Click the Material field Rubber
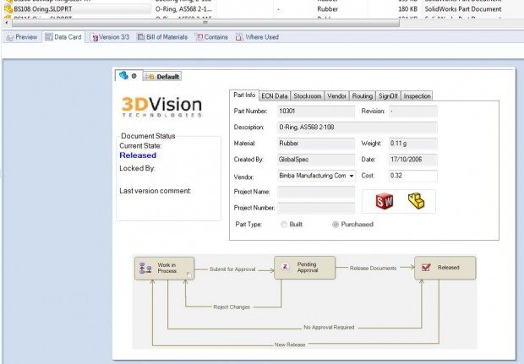 (x=316, y=144)
